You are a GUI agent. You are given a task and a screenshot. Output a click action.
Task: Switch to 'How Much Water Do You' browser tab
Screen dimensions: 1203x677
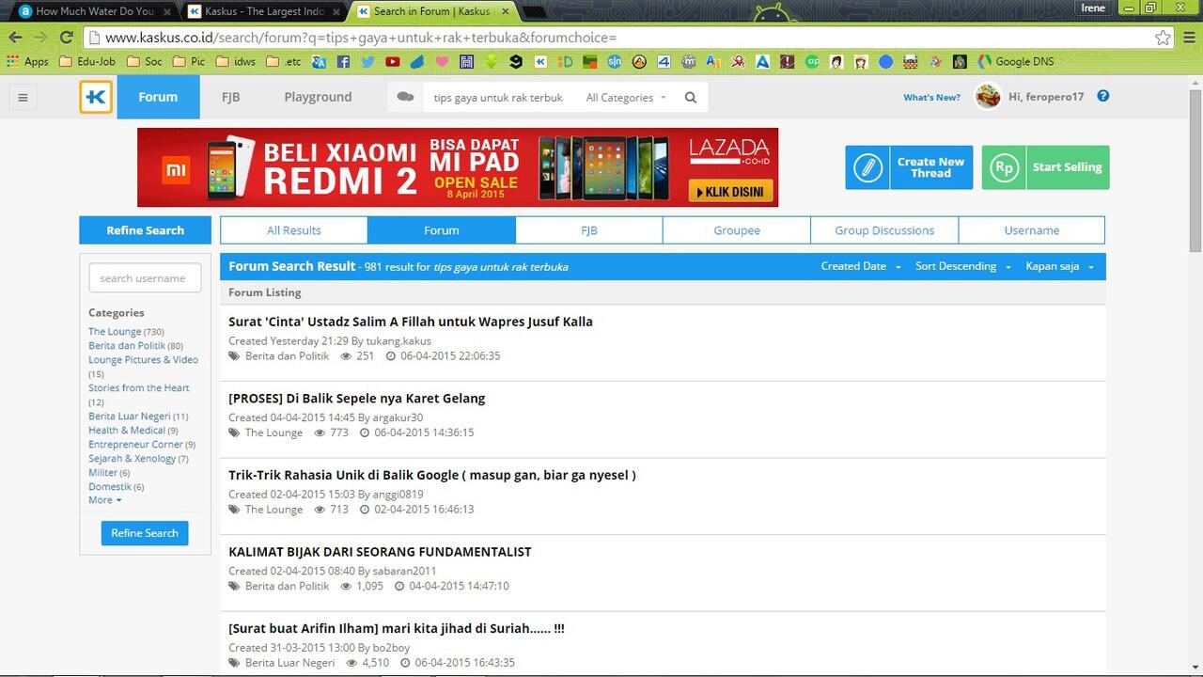point(94,11)
